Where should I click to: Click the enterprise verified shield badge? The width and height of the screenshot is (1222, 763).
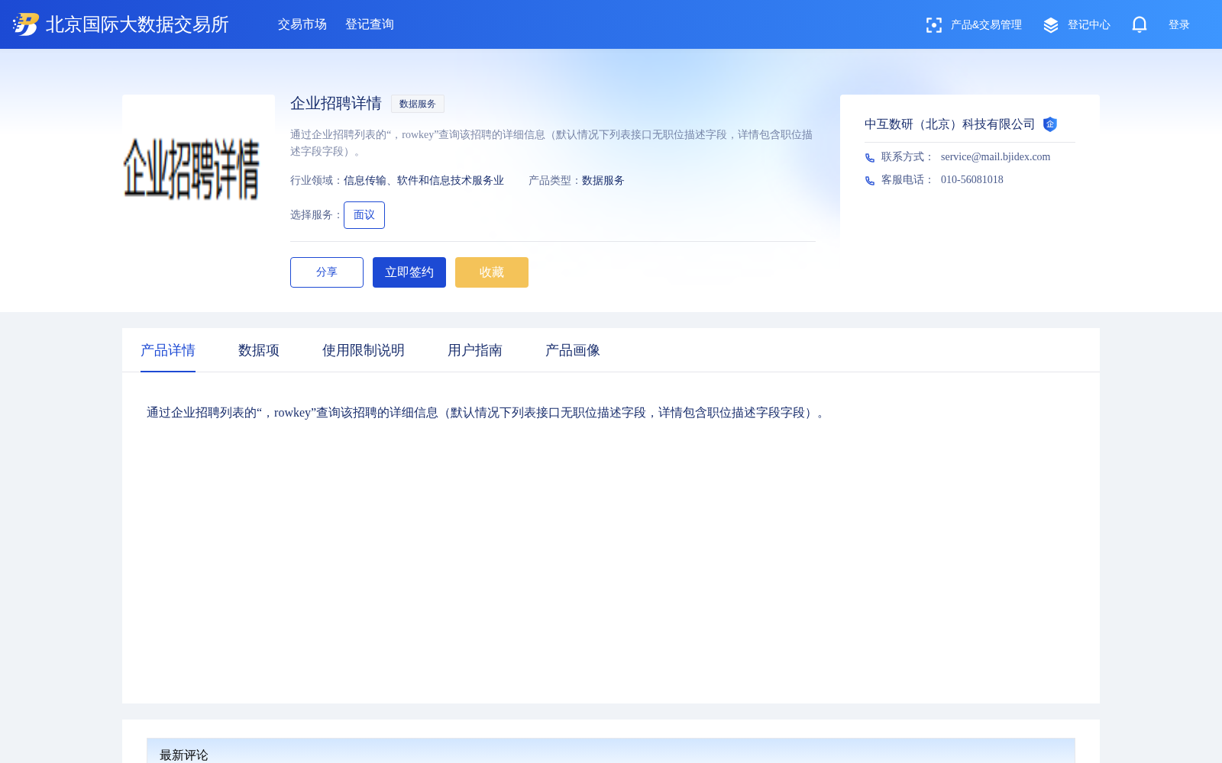click(x=1050, y=124)
